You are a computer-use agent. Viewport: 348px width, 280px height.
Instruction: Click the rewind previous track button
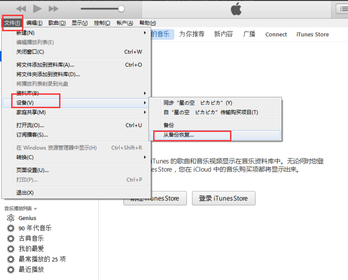tap(21, 9)
